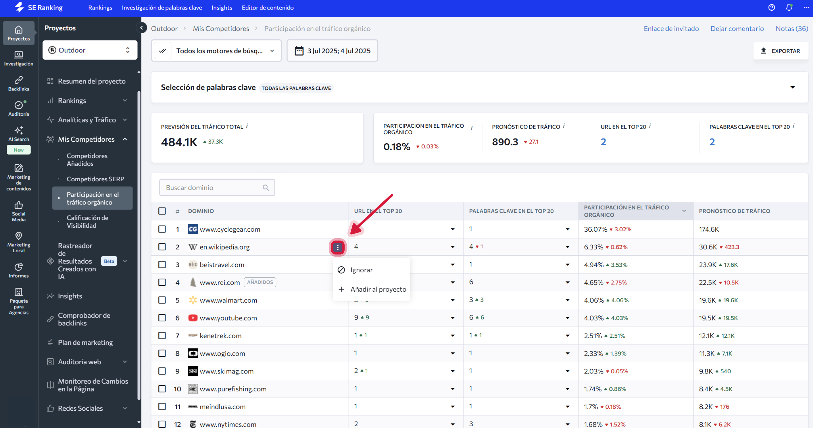Screen dimensions: 813x428
Task: Choose Añadir al proyecto menu option
Action: (x=378, y=289)
